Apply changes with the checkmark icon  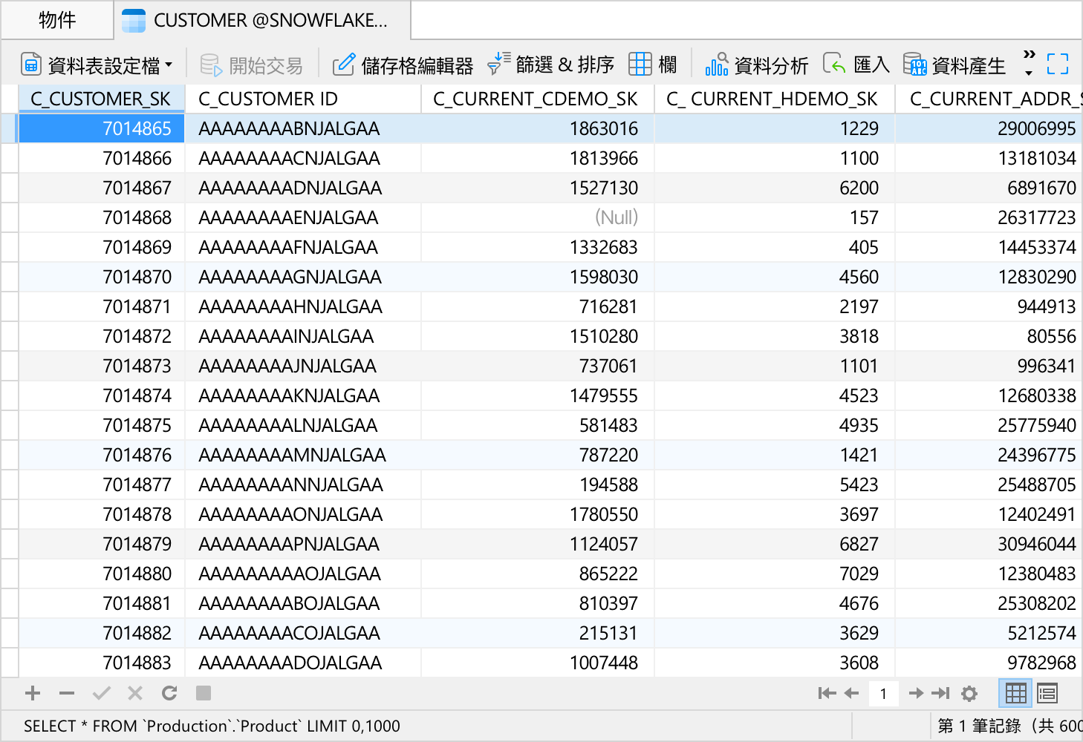(x=102, y=693)
